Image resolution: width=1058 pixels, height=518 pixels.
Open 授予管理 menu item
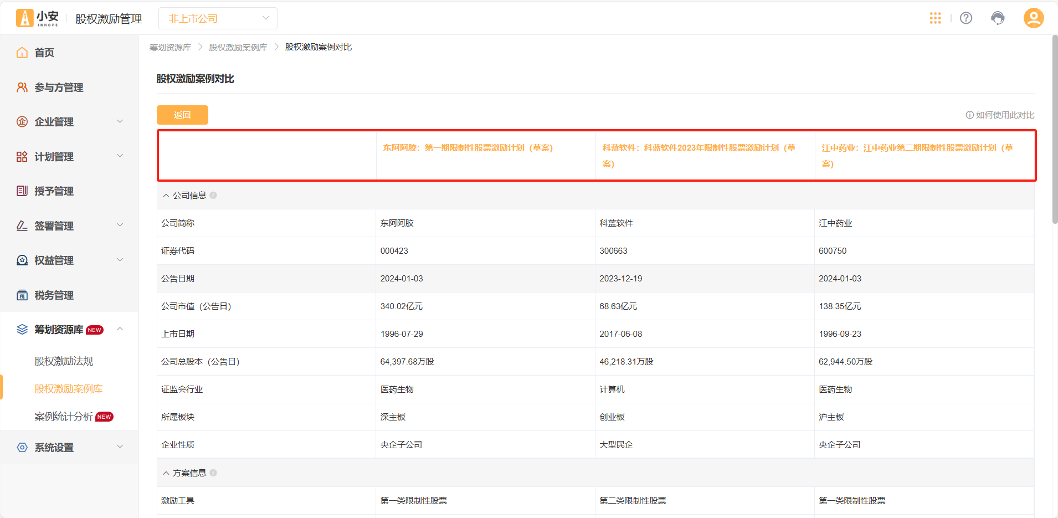(69, 191)
